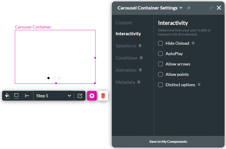Select the second carousel pagination dot
The height and width of the screenshot is (149, 226).
tap(54, 78)
